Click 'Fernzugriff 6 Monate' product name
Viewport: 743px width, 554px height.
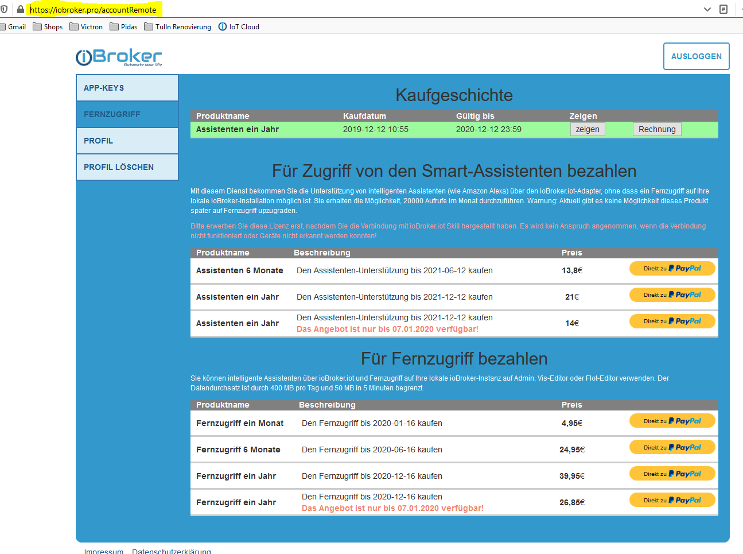coord(238,450)
